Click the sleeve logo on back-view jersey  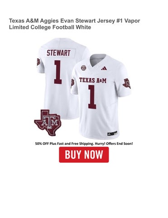click(x=38, y=62)
